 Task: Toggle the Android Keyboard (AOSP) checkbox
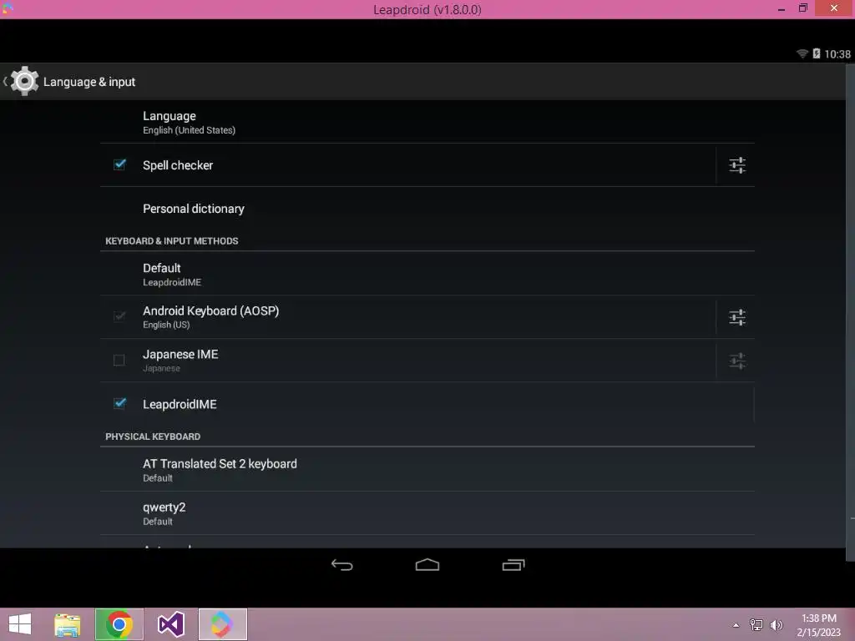tap(119, 316)
